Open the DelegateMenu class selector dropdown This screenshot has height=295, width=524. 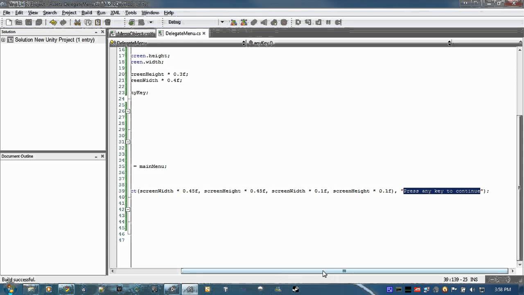(x=178, y=43)
